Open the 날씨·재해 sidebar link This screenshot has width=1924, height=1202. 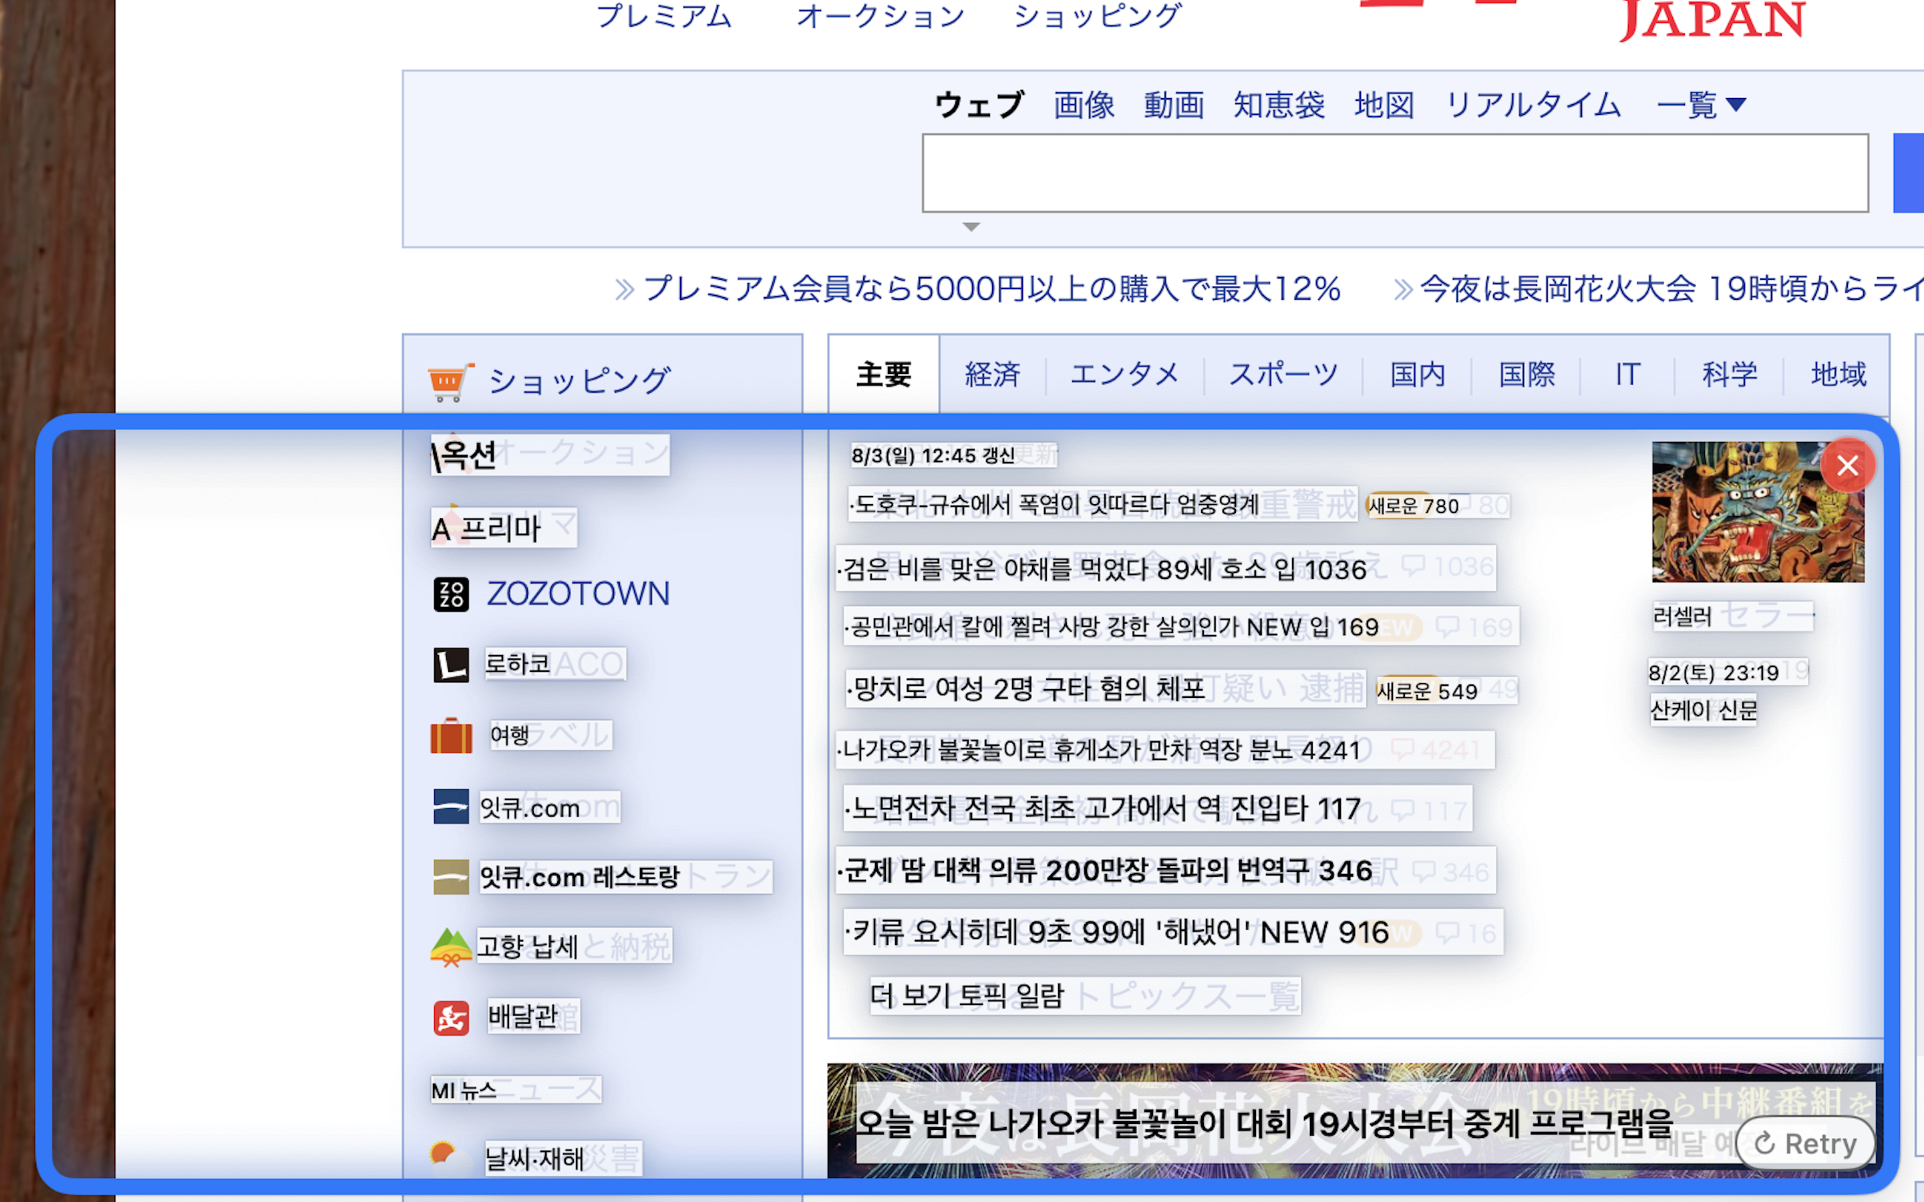563,1159
